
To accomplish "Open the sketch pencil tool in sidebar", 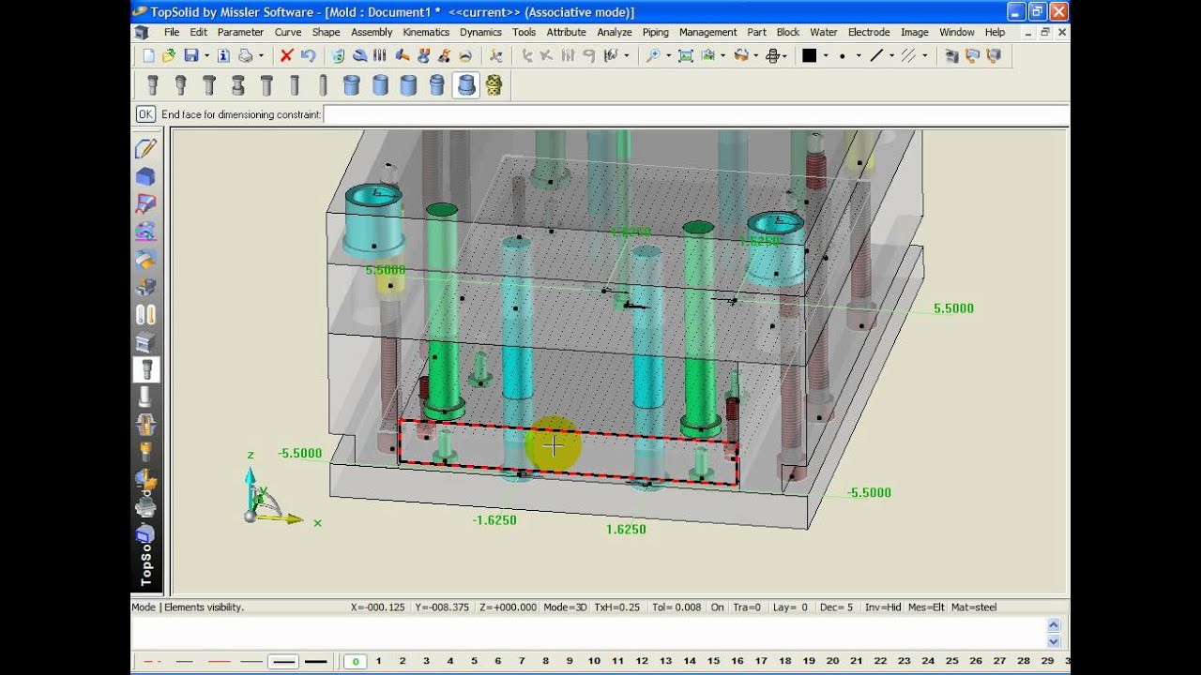I will point(145,148).
